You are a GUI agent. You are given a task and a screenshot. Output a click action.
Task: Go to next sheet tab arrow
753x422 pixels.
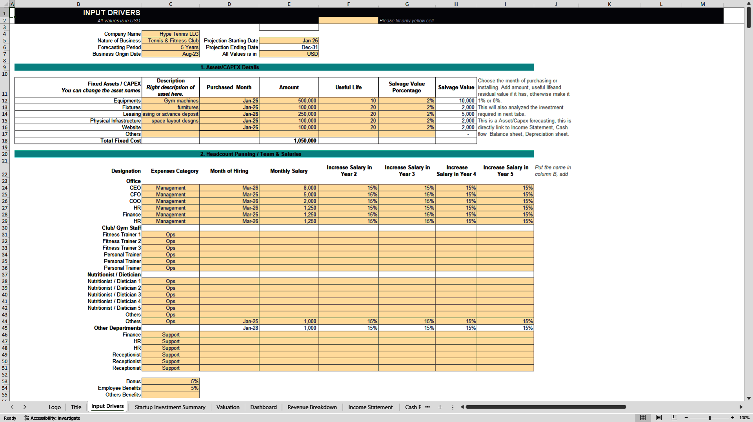(25, 407)
